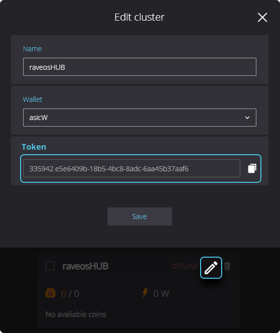Viewport: 280px width, 333px height.
Task: Expand the wallet list with the chevron arrow
Action: click(247, 118)
